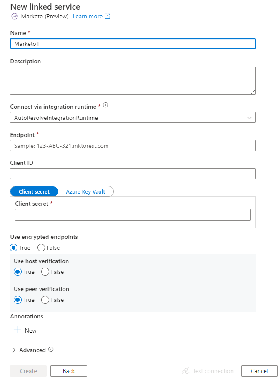Select the Client secret tab
Image resolution: width=280 pixels, height=380 pixels.
34,191
